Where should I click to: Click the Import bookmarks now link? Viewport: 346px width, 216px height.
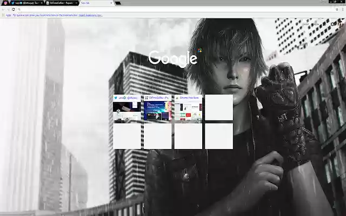[90, 15]
